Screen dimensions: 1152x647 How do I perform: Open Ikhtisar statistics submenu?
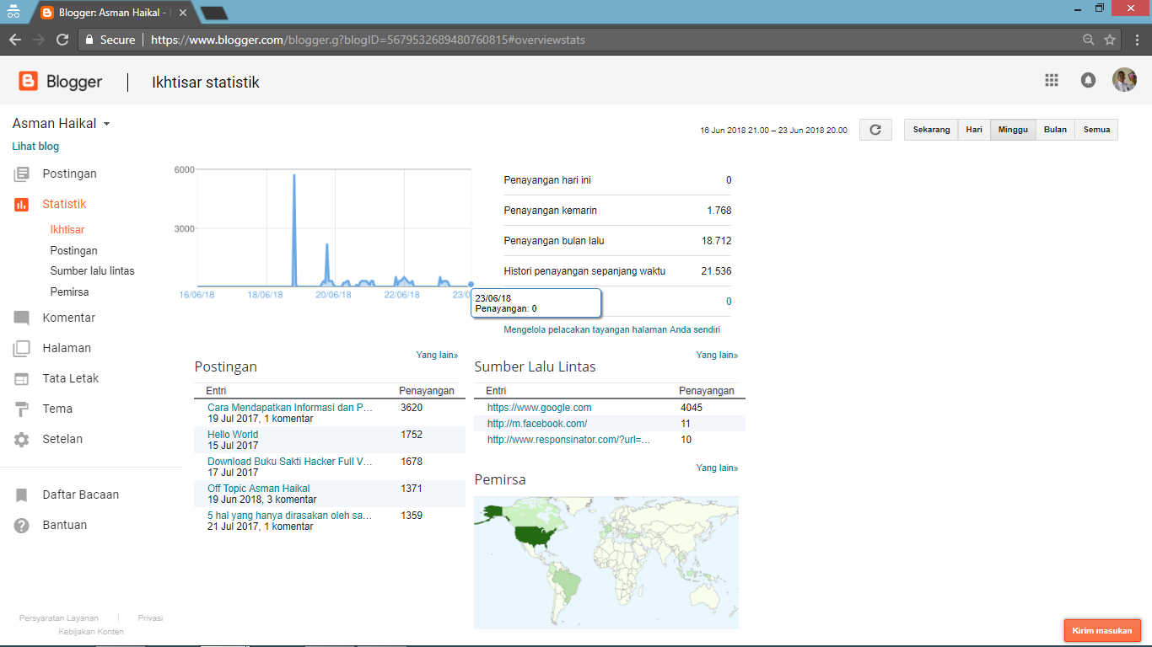(x=67, y=229)
